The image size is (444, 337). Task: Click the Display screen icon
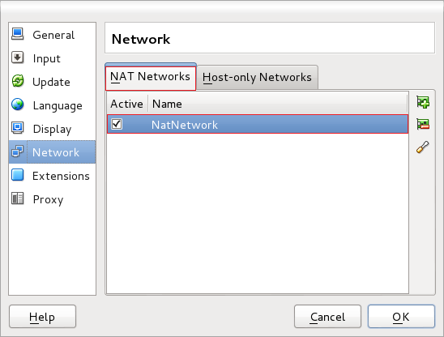click(18, 128)
